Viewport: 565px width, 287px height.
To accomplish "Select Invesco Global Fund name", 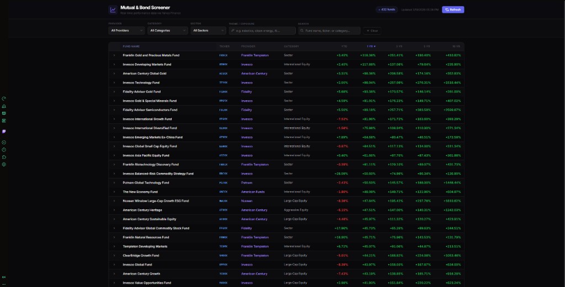I will [137, 265].
